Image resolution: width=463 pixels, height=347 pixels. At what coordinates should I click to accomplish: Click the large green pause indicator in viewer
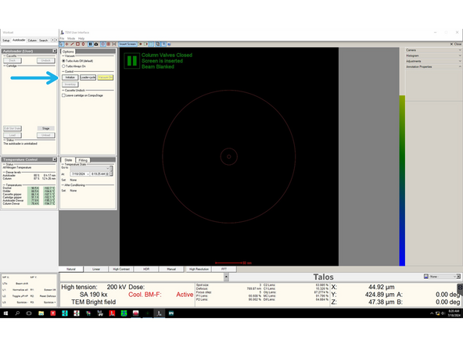click(x=131, y=61)
